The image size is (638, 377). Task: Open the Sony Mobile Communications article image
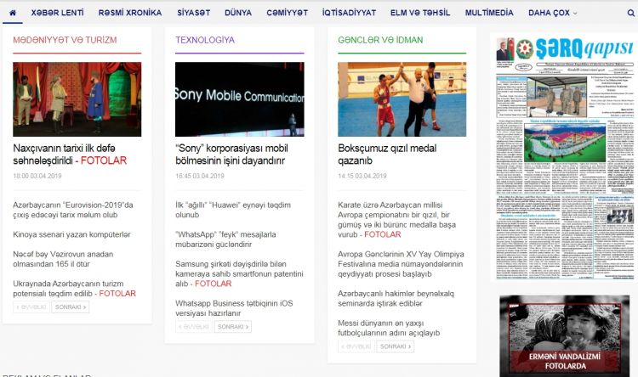pyautogui.click(x=239, y=98)
